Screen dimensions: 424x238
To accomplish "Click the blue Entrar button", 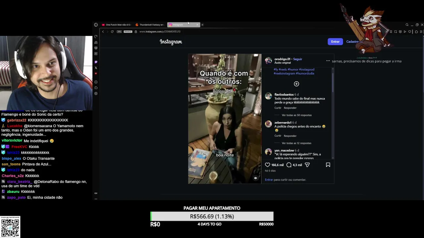I will [335, 42].
